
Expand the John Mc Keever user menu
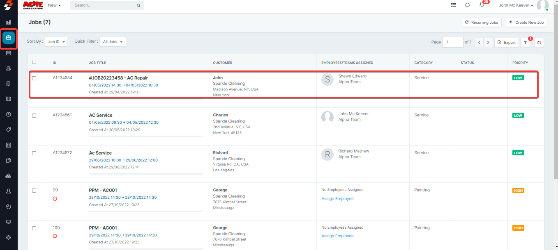[516, 5]
